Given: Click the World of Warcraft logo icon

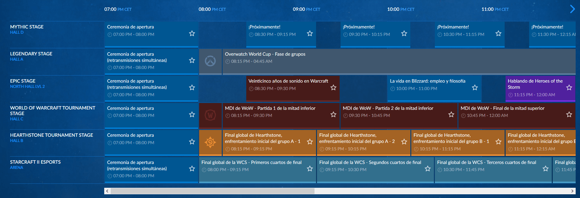Looking at the screenshot, I should tap(210, 115).
